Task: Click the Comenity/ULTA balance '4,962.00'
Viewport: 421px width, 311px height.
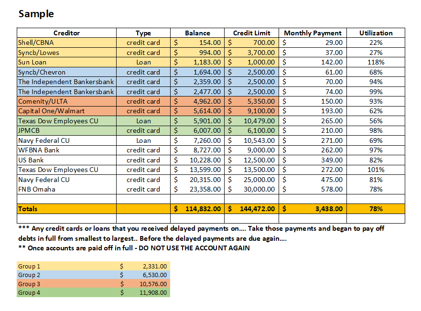Action: coord(197,101)
